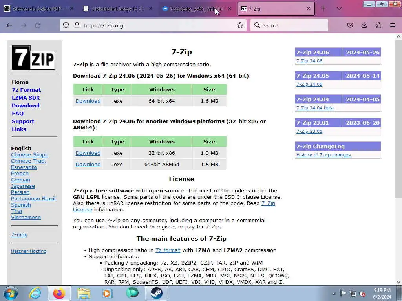
Task: Download the 32-bit x86 .exe
Action: point(88,153)
